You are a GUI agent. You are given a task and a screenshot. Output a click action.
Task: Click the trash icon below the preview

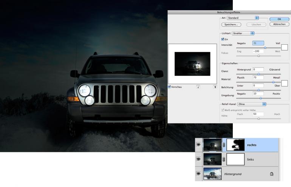pyautogui.click(x=215, y=87)
